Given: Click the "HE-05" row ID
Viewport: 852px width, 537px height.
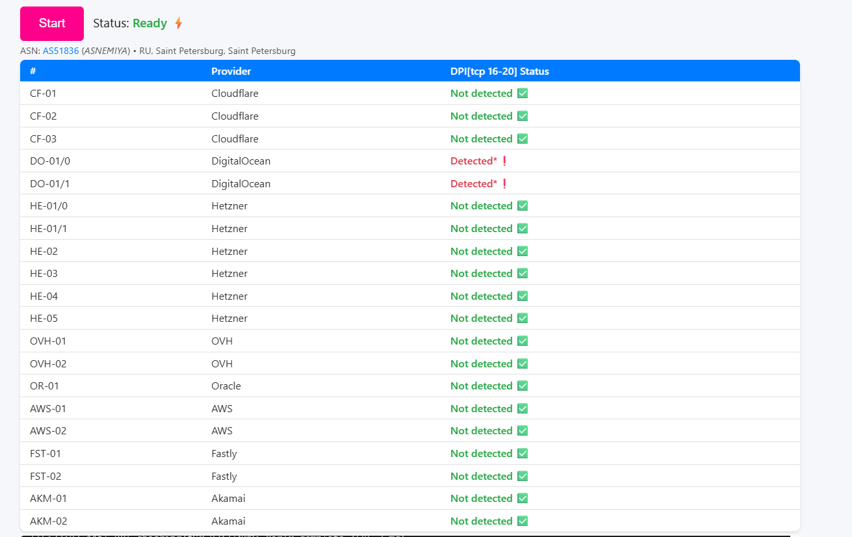Looking at the screenshot, I should tap(44, 319).
